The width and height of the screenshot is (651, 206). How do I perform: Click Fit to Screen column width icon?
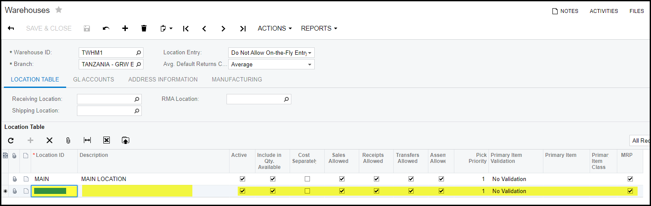pos(87,140)
